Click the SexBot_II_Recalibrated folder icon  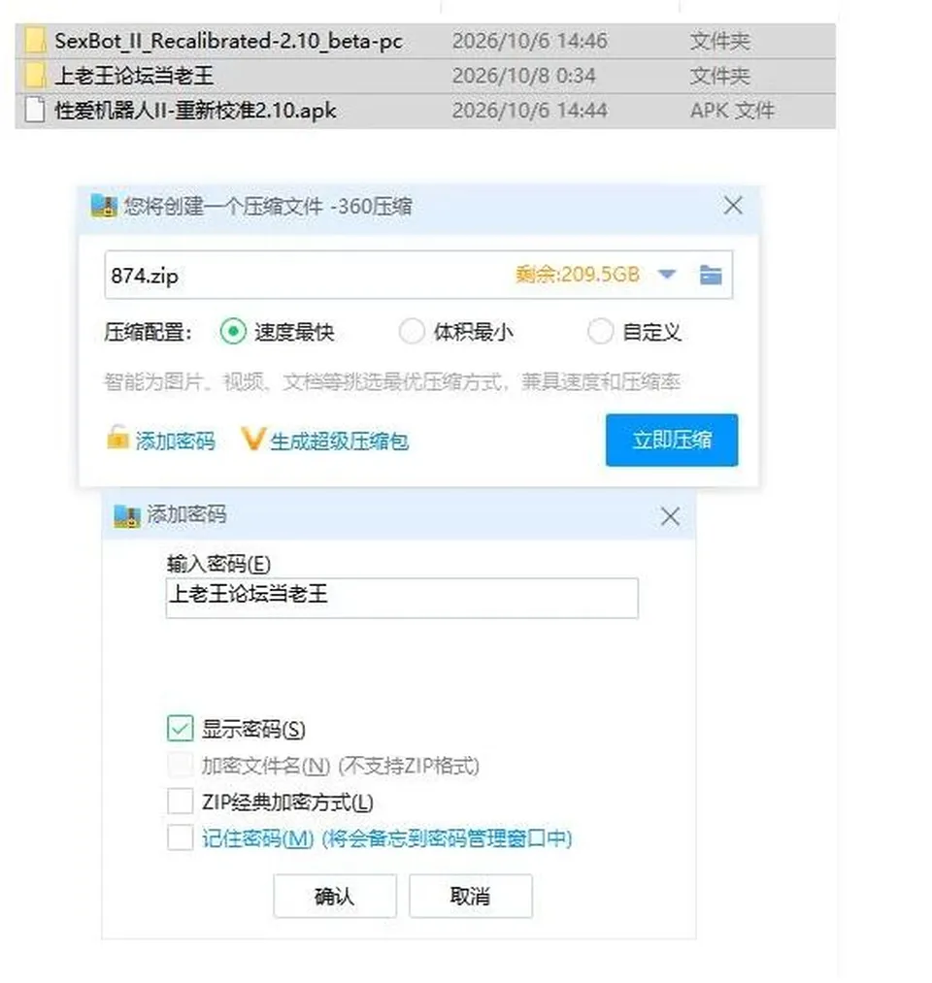[x=35, y=42]
